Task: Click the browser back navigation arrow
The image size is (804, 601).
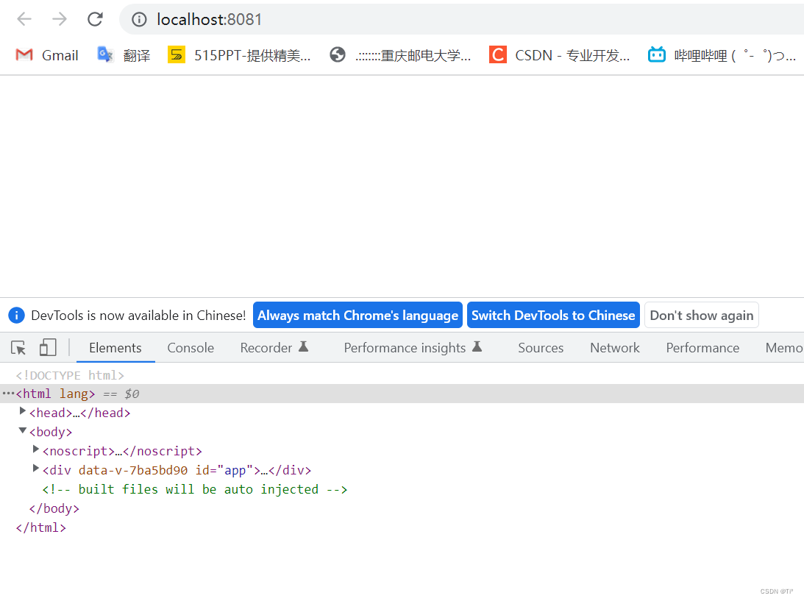Action: point(24,19)
